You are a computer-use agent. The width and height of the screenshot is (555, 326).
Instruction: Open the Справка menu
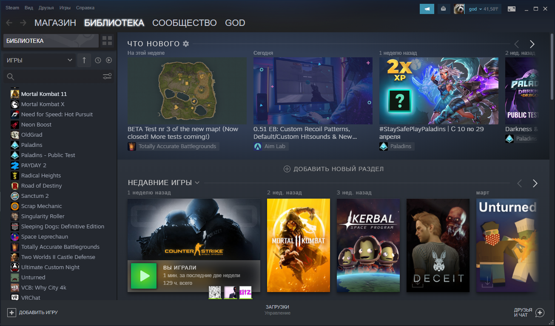pyautogui.click(x=85, y=8)
